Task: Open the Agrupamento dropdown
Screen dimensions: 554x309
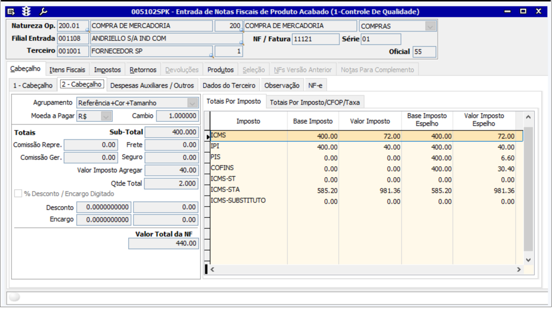Action: click(192, 103)
